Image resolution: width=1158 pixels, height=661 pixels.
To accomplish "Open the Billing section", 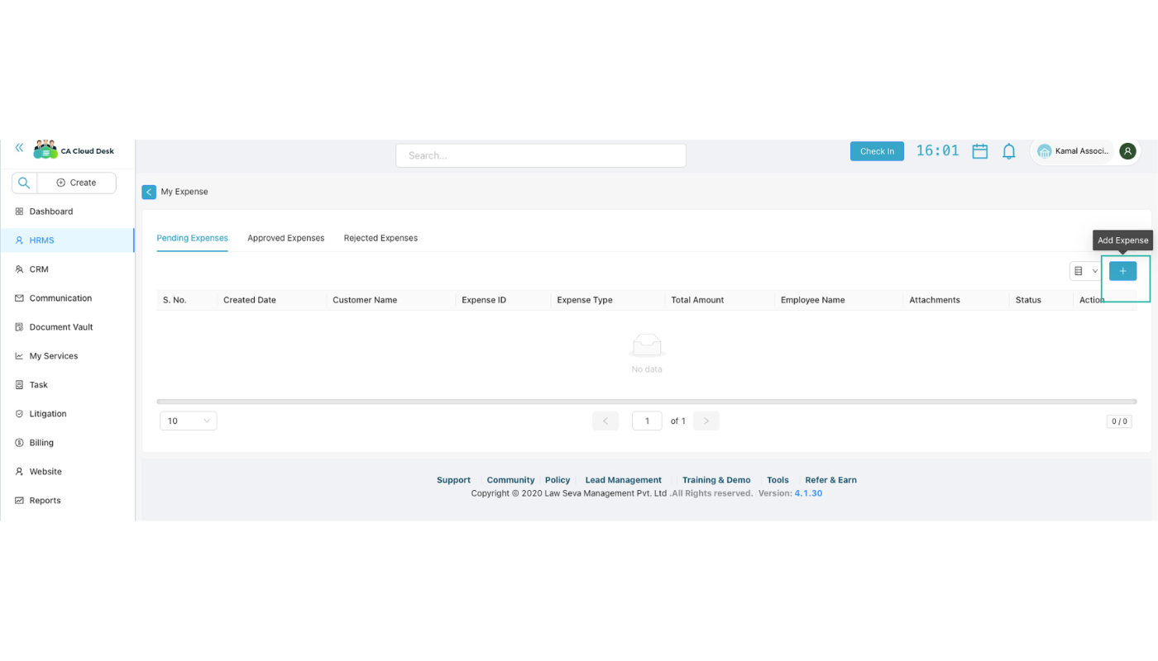I will click(x=41, y=442).
